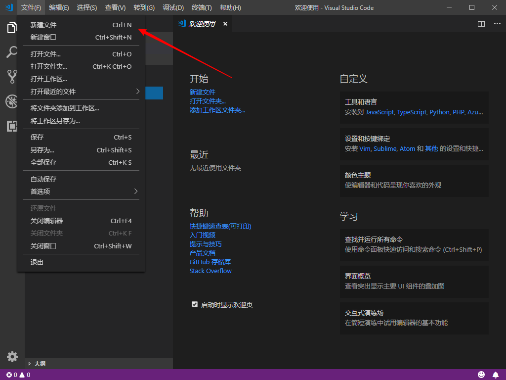Open the Debug view bug icon
The image size is (506, 380).
tap(12, 101)
